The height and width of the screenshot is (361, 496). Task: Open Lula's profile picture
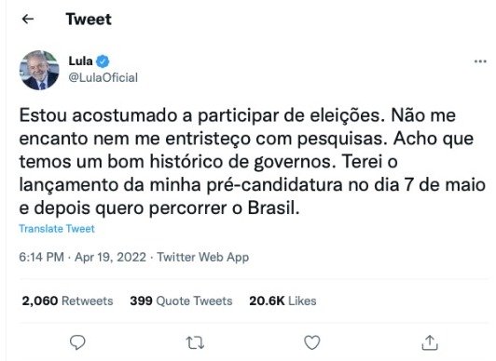pos(39,70)
